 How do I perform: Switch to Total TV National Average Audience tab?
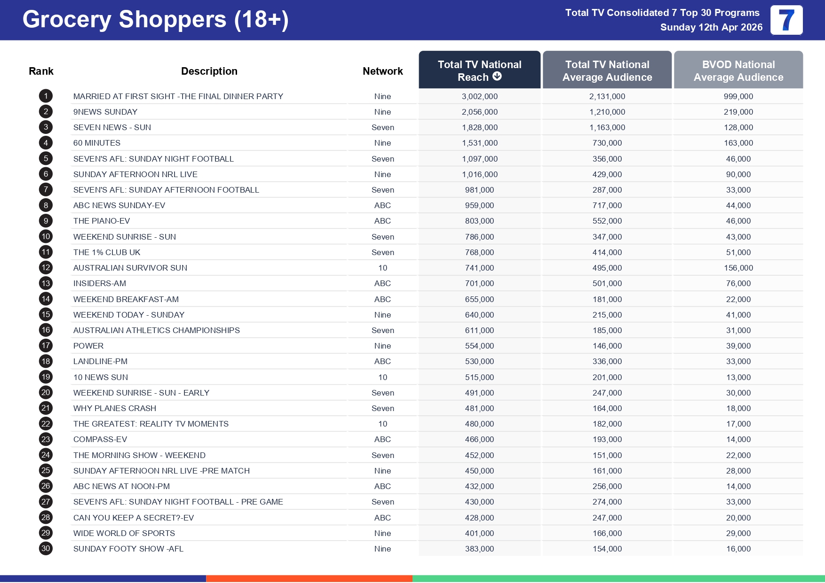tap(607, 70)
